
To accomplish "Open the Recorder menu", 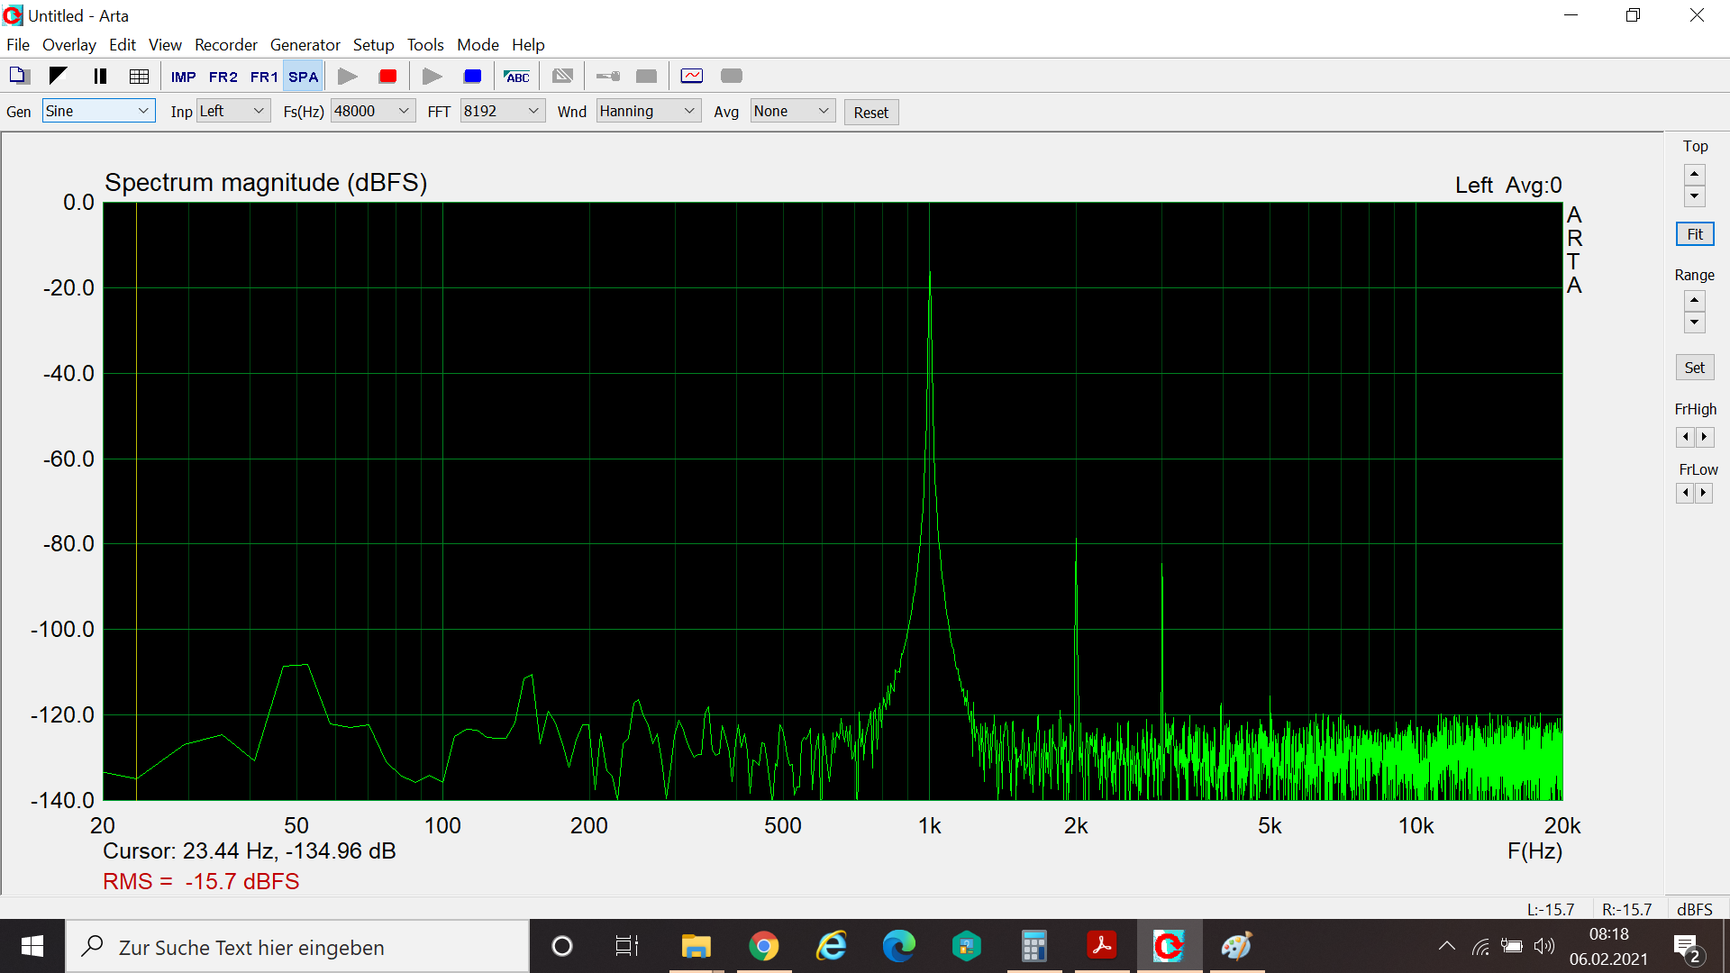I will click(226, 44).
